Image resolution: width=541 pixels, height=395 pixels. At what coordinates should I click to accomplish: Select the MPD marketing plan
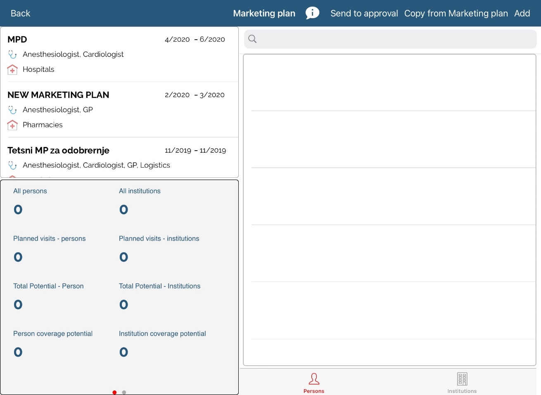tap(17, 40)
